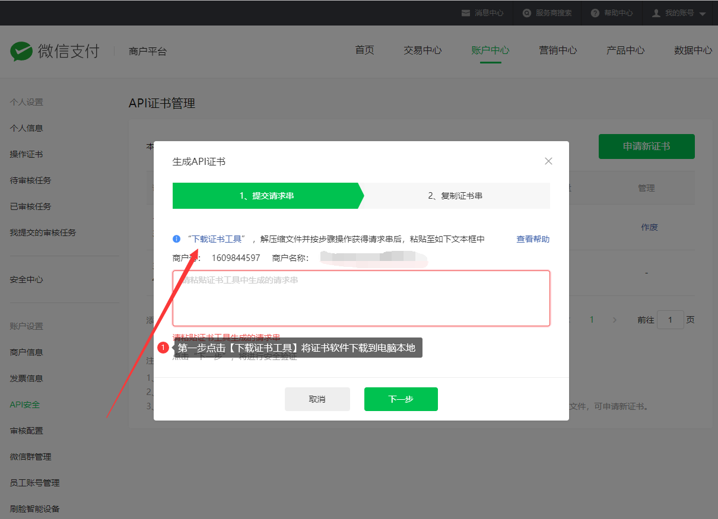
Task: Click the 取消 button
Action: coord(317,399)
